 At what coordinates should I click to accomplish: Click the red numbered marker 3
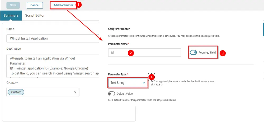pyautogui.click(x=223, y=53)
